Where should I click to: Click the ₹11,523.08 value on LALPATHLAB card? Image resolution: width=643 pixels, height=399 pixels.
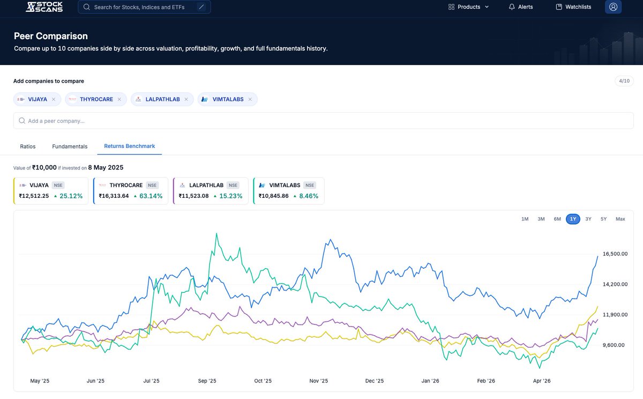193,196
